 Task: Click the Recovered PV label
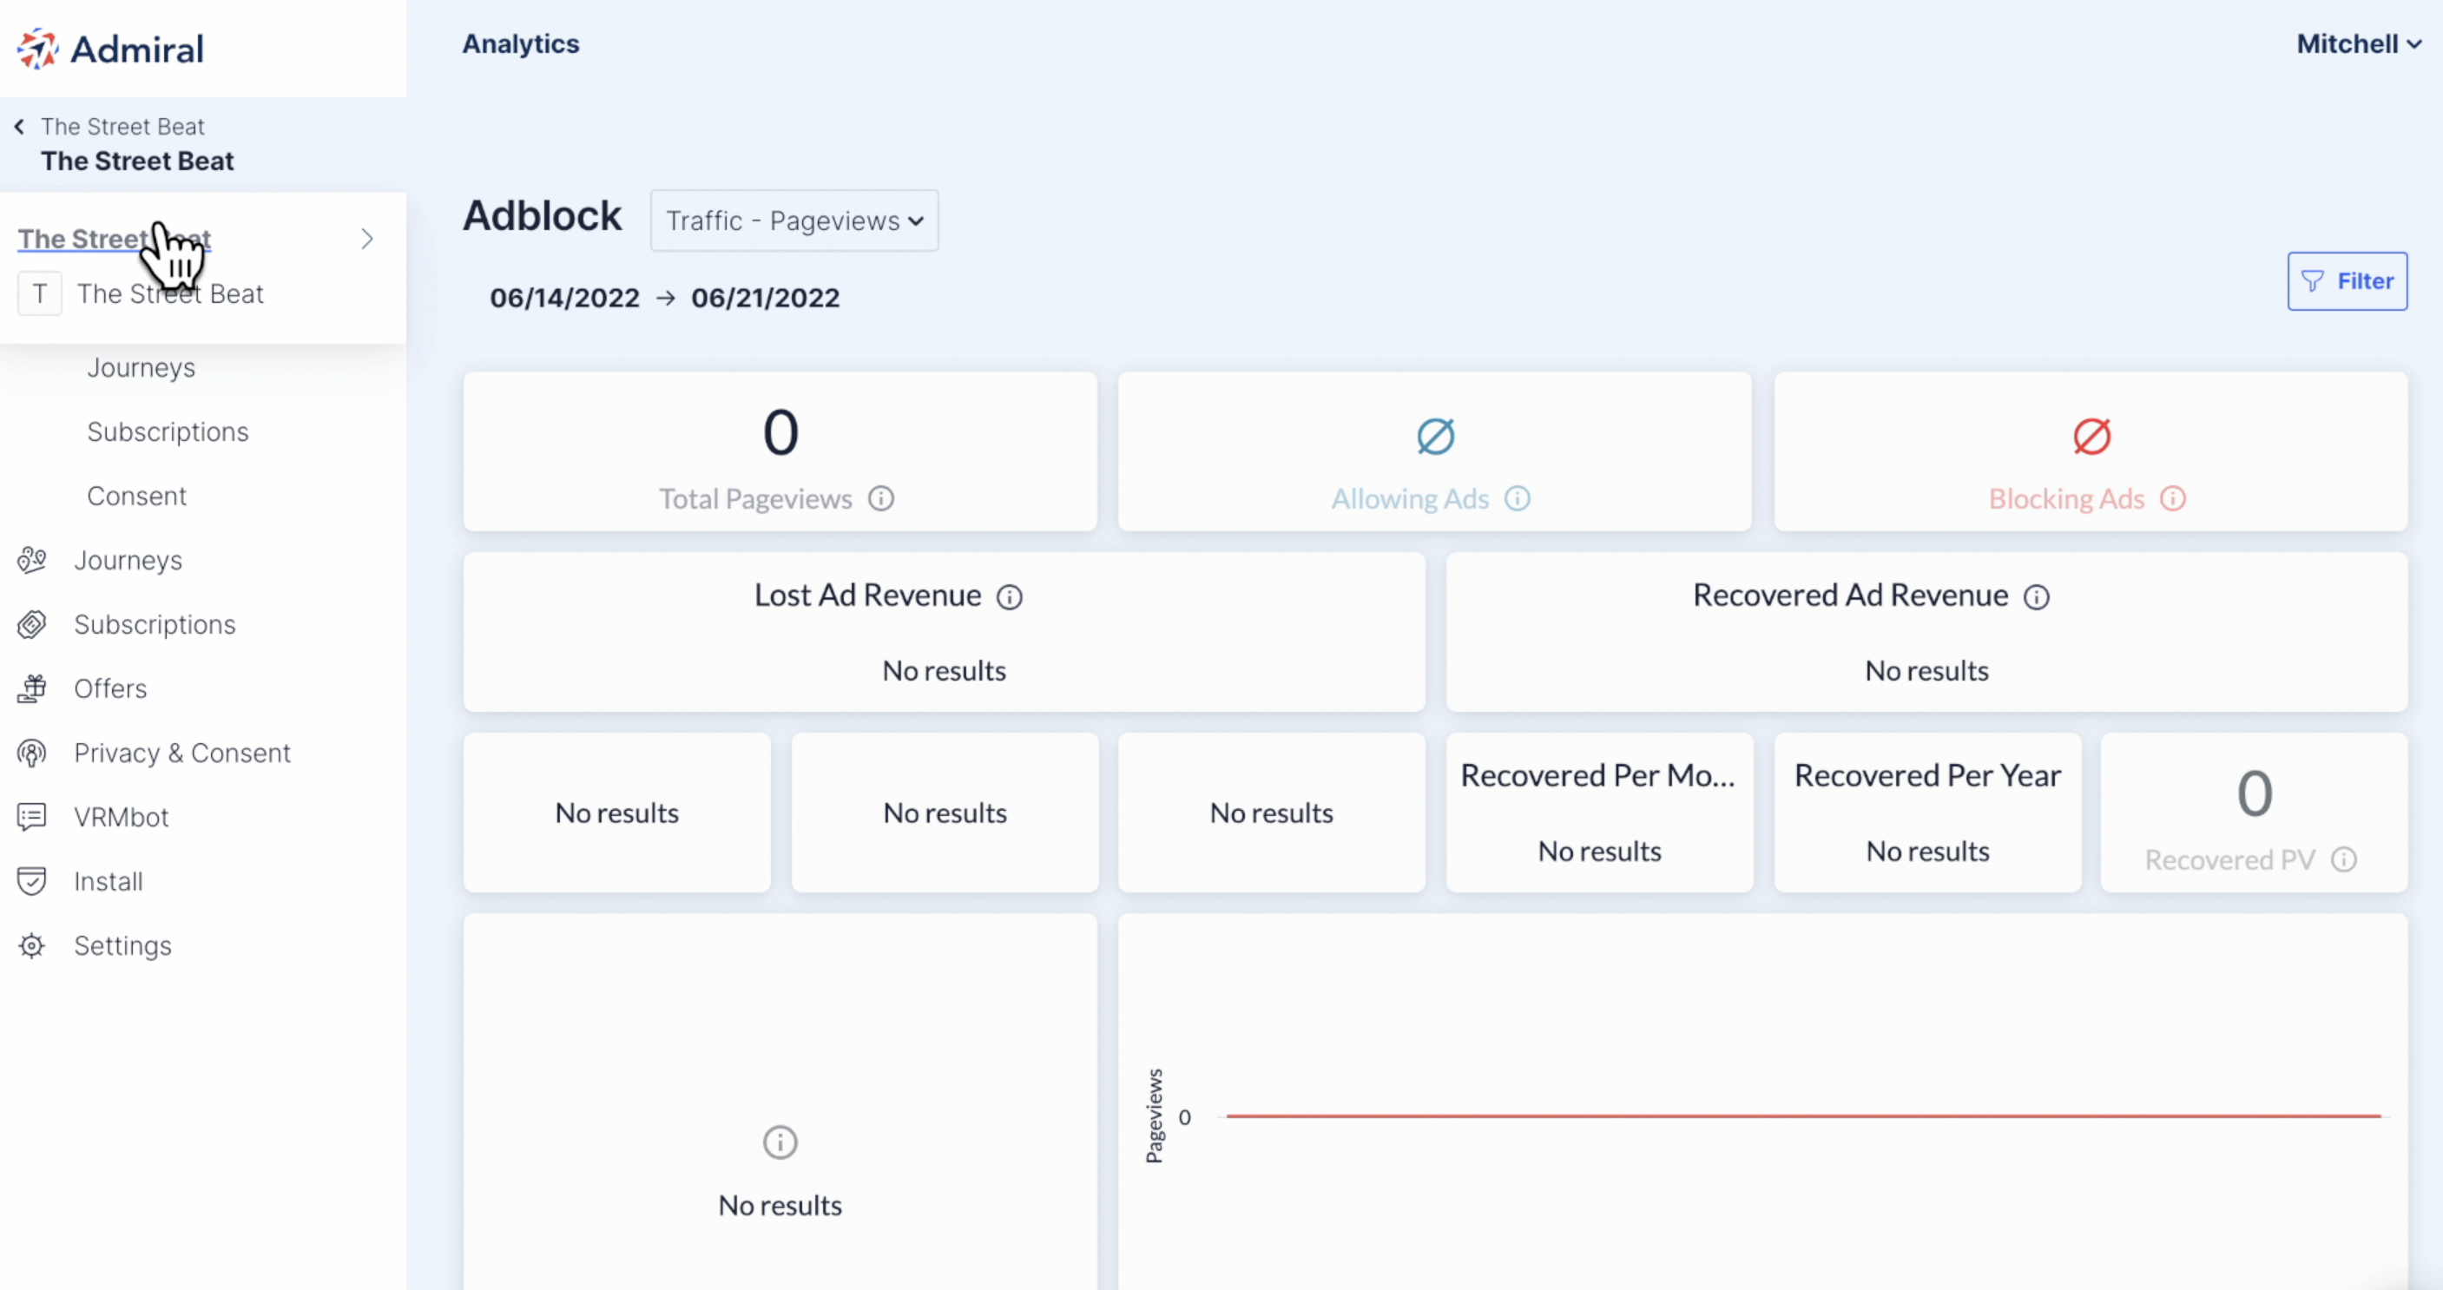point(2229,859)
